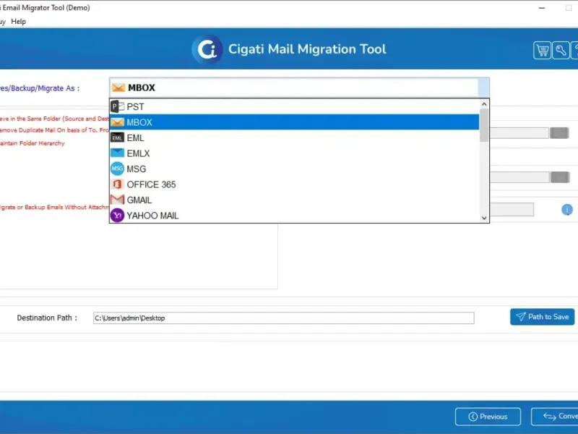Viewport: 578px width, 434px height.
Task: Go back with the Previous button
Action: pyautogui.click(x=488, y=417)
